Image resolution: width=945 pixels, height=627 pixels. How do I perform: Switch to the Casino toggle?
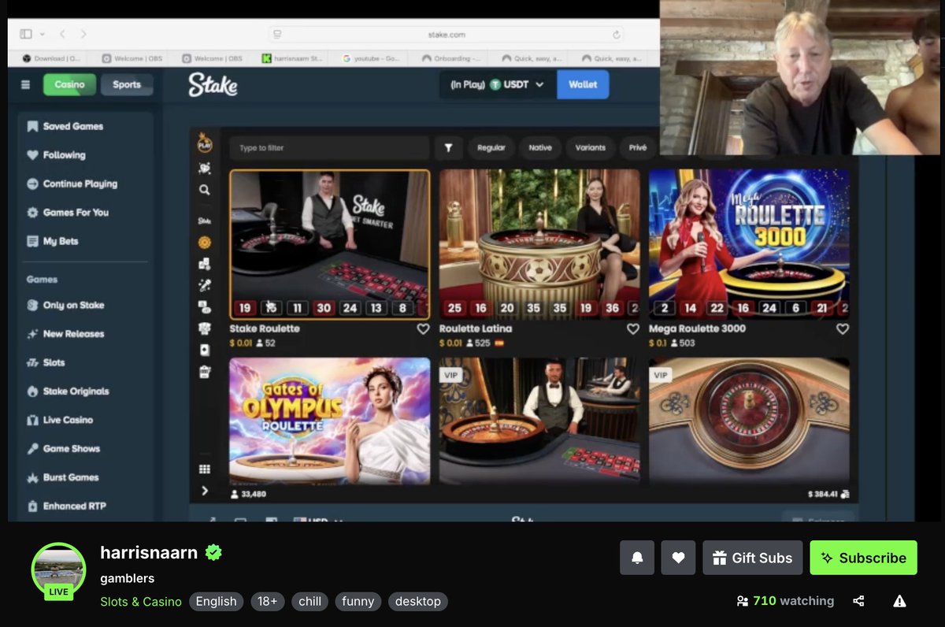tap(69, 85)
